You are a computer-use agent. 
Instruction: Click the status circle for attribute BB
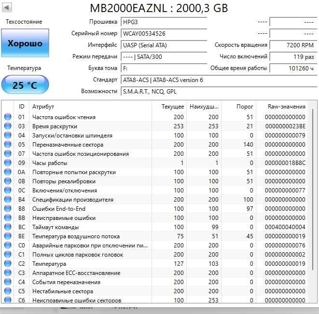(8, 218)
